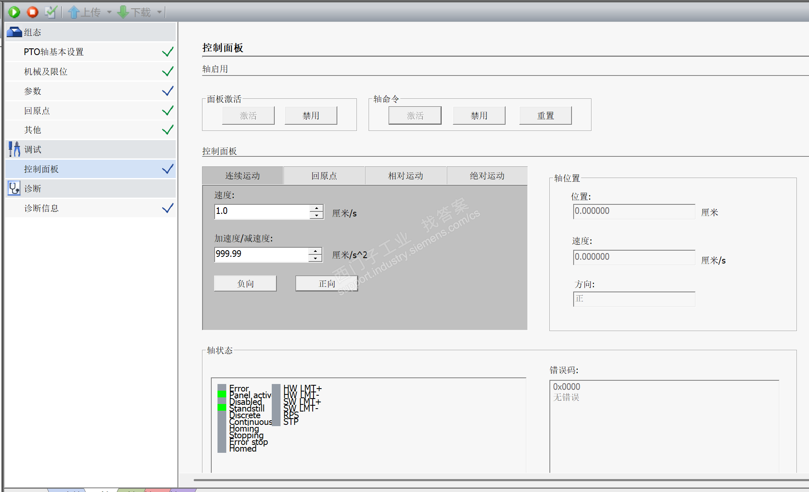Click the red stop icon in the toolbar
The image size is (809, 492).
(33, 12)
